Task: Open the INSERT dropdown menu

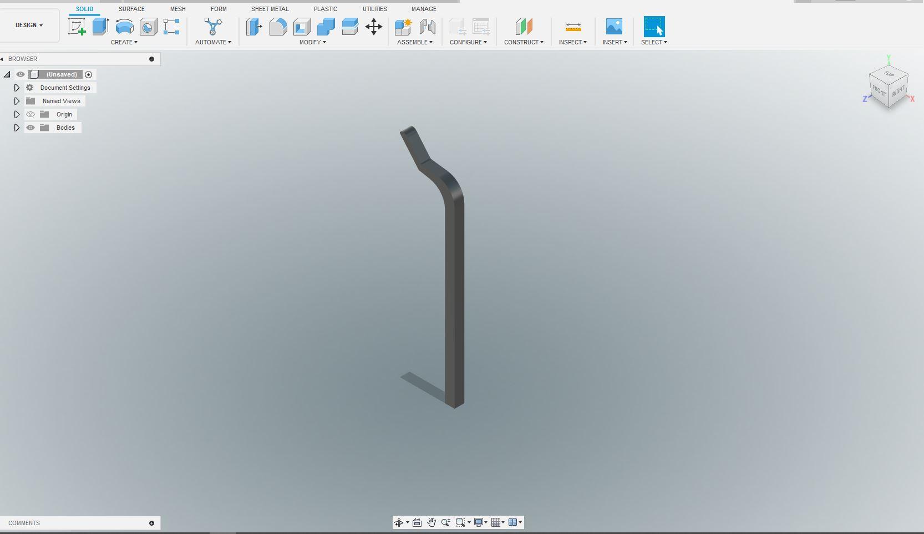Action: pyautogui.click(x=615, y=42)
